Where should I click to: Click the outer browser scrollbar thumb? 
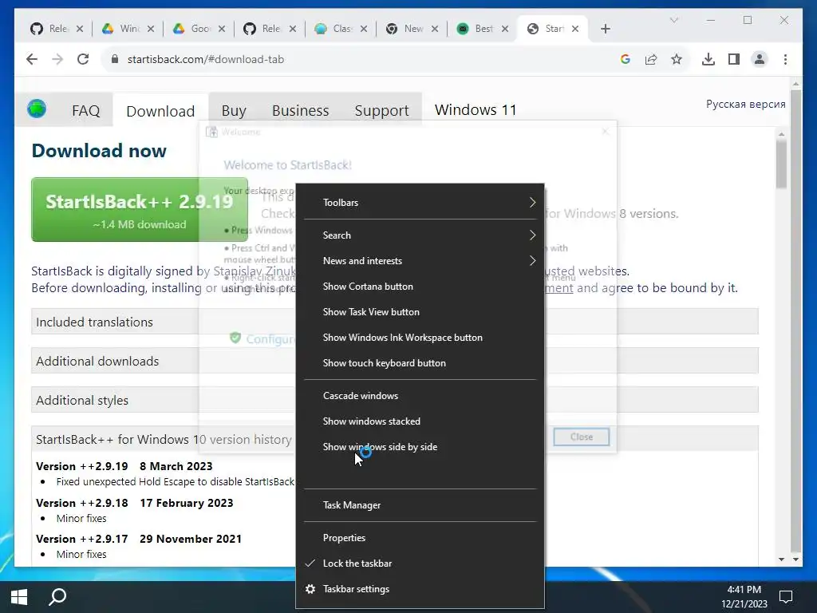(x=795, y=321)
